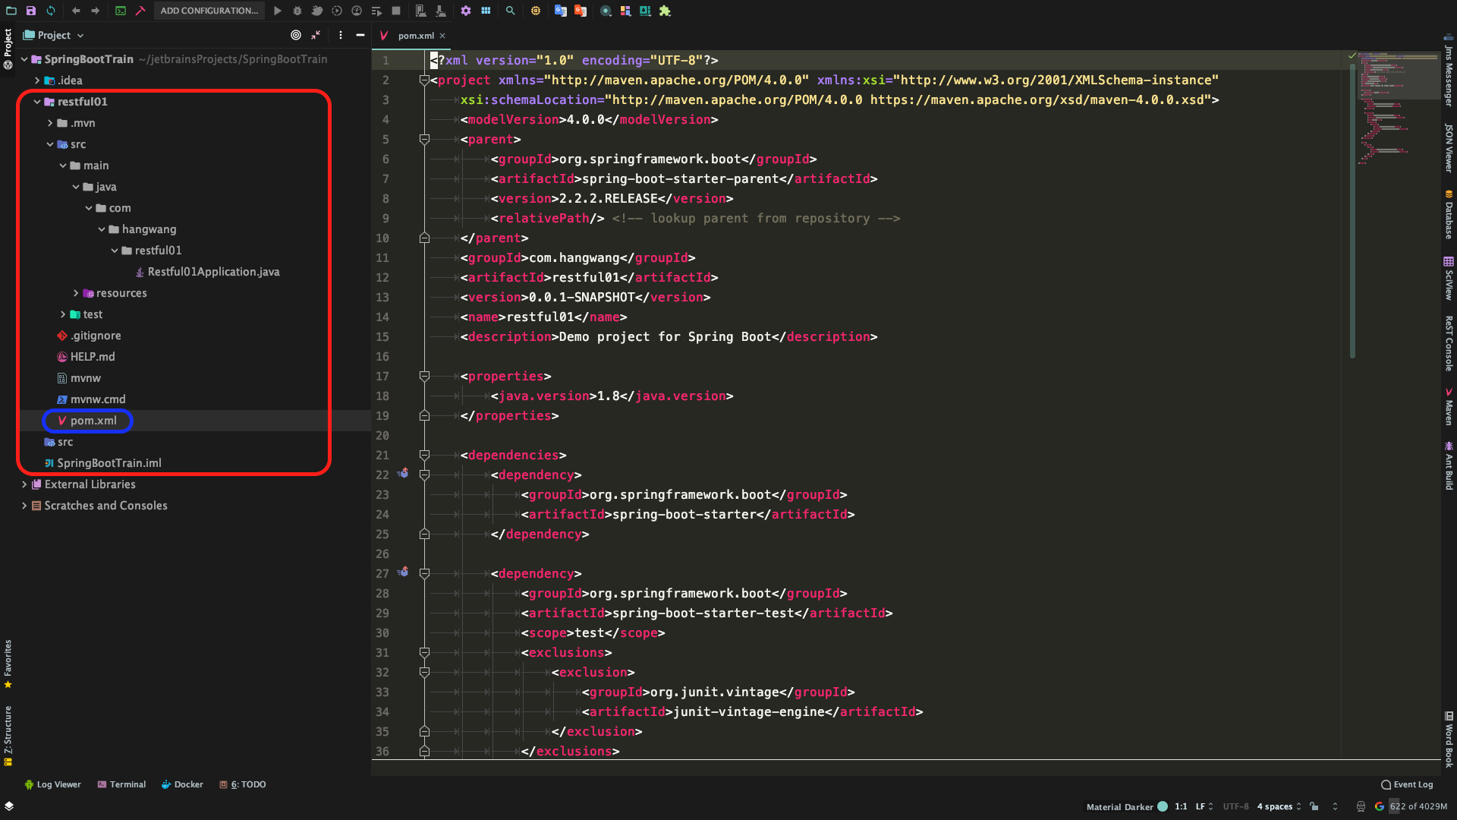Viewport: 1457px width, 820px height.
Task: Click Collapse All icon in Project panel
Action: 316,35
